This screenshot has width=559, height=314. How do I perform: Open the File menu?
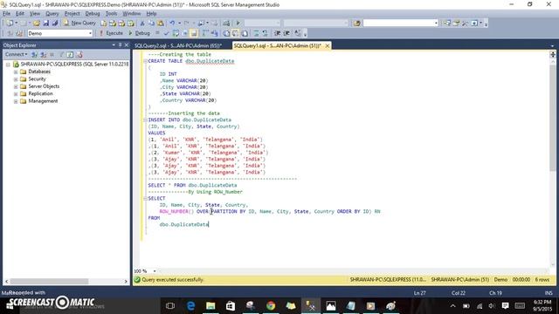pyautogui.click(x=6, y=14)
